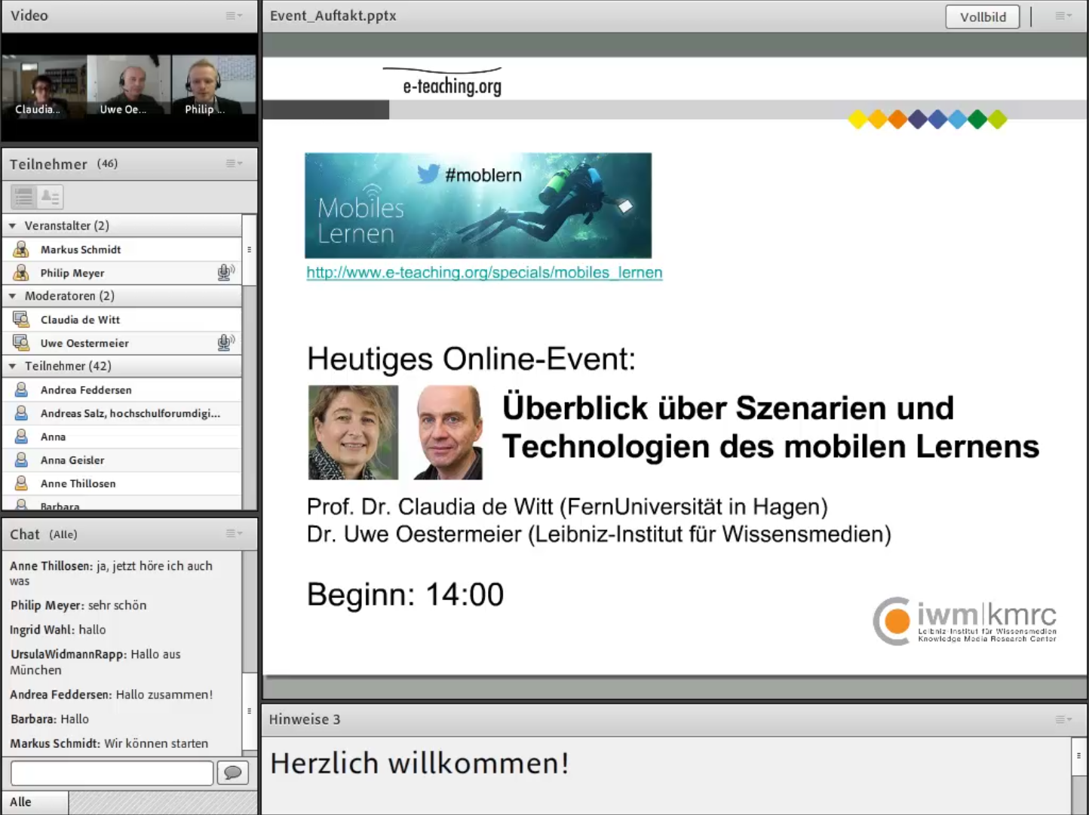Image resolution: width=1089 pixels, height=815 pixels.
Task: Open the Teilnehmer pod options menu
Action: click(x=234, y=163)
